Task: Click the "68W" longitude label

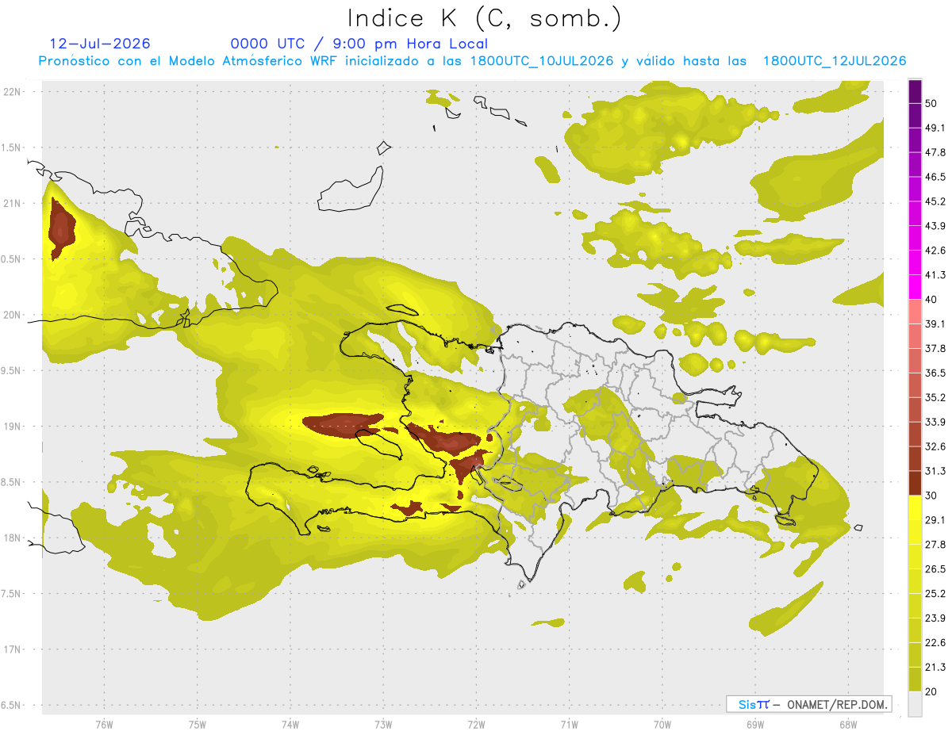Action: (848, 725)
